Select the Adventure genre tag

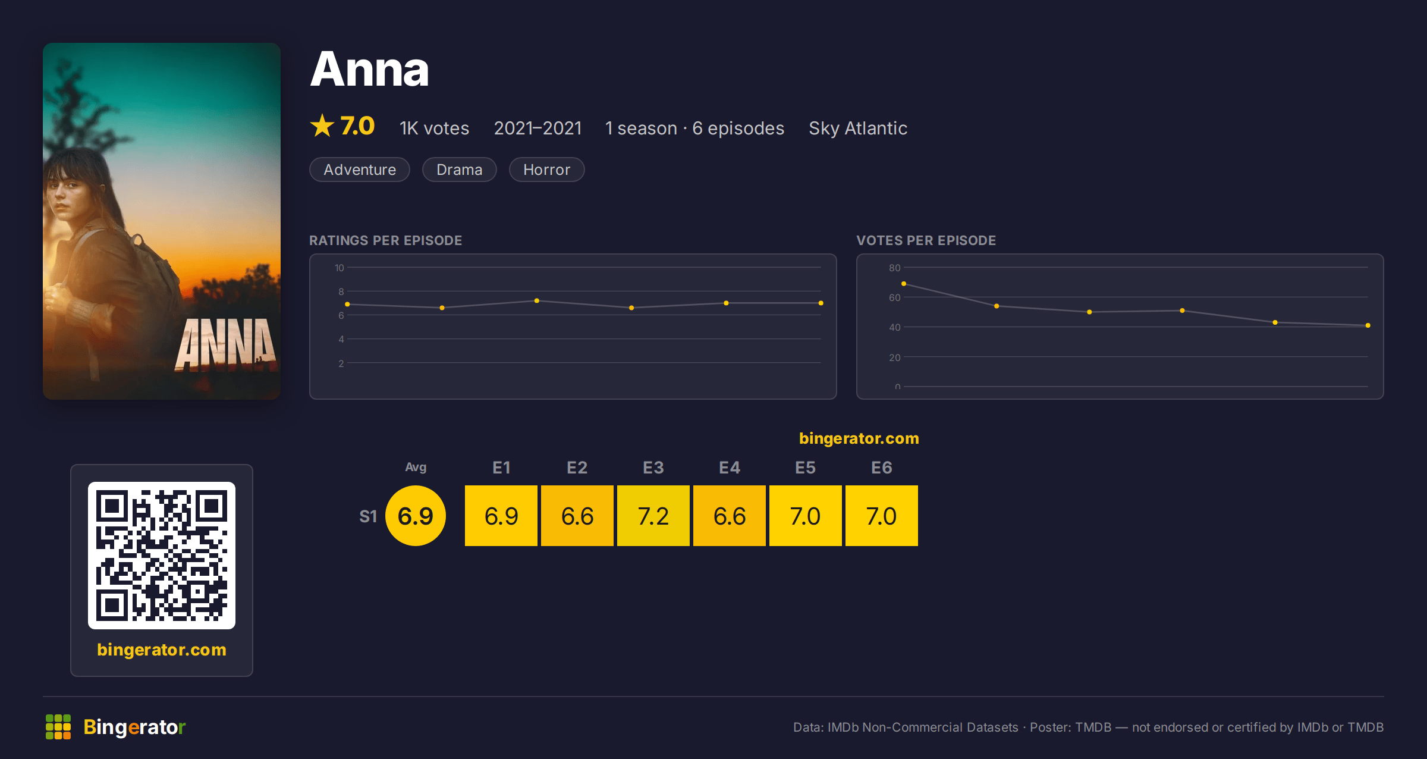360,170
